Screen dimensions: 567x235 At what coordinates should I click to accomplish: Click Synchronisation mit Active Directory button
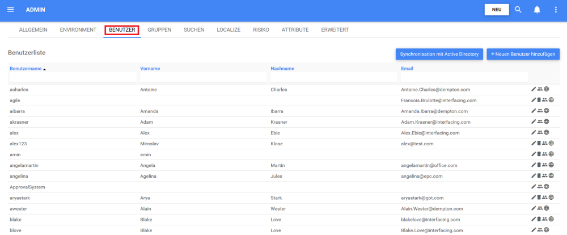[439, 54]
